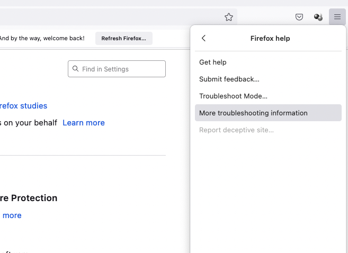348x253 pixels.
Task: Open the Save to Pocket icon
Action: point(299,17)
